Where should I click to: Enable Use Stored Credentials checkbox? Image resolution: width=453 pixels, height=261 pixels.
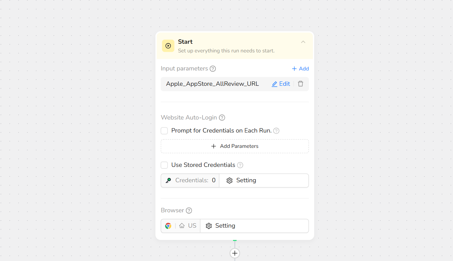(164, 165)
